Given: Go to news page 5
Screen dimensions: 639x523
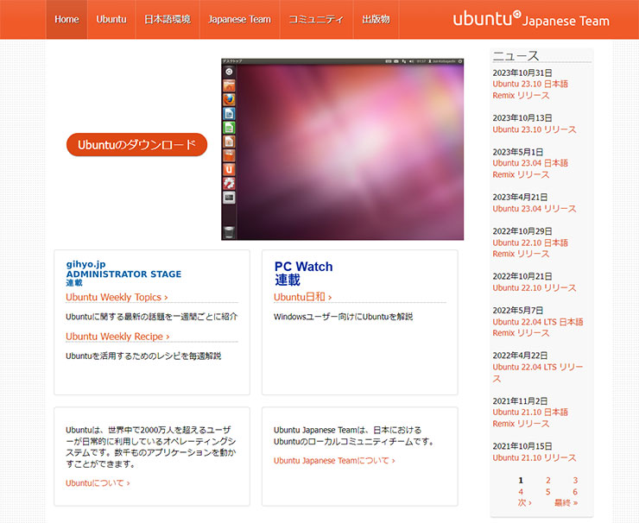Looking at the screenshot, I should point(548,492).
